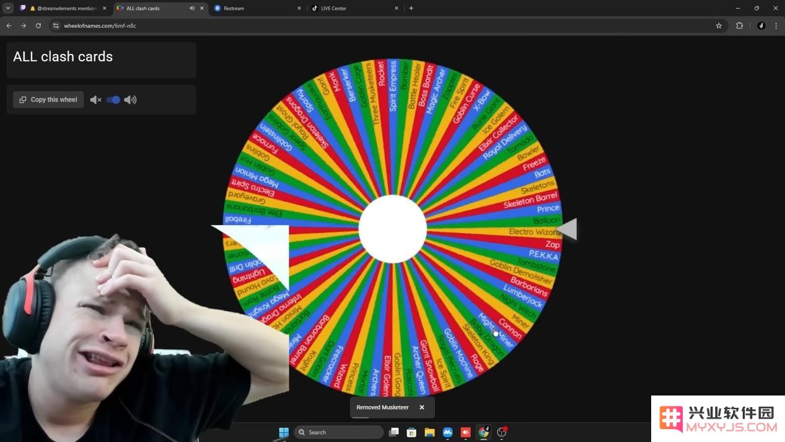Open the red arrows app on taskbar
Viewport: 785px width, 442px height.
click(465, 432)
